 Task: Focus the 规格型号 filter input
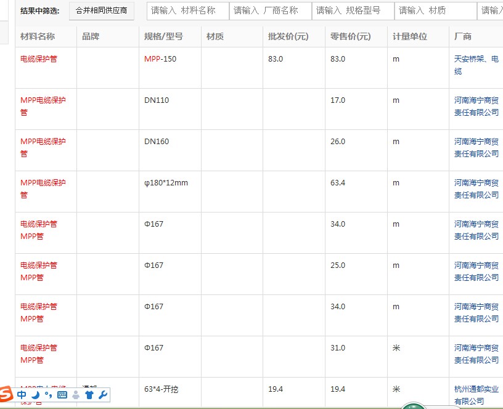pyautogui.click(x=353, y=11)
